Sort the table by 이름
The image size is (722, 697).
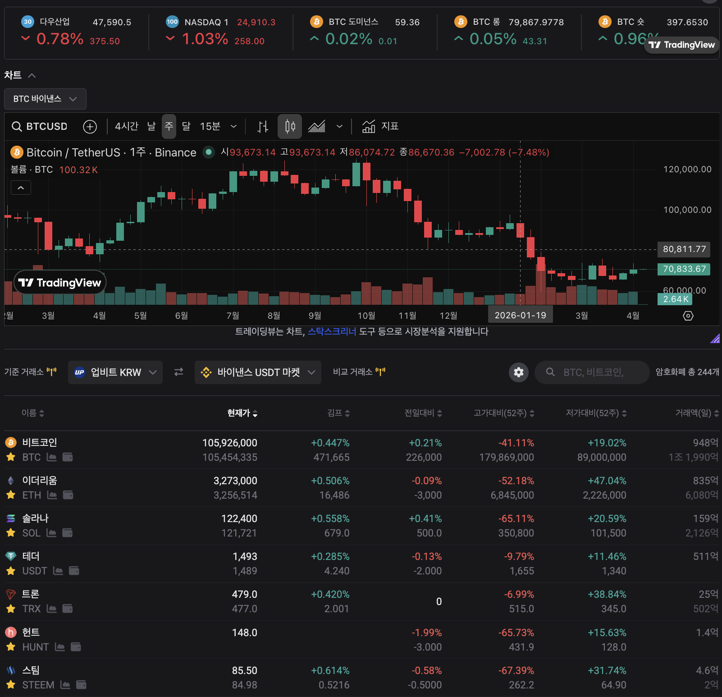click(x=33, y=413)
